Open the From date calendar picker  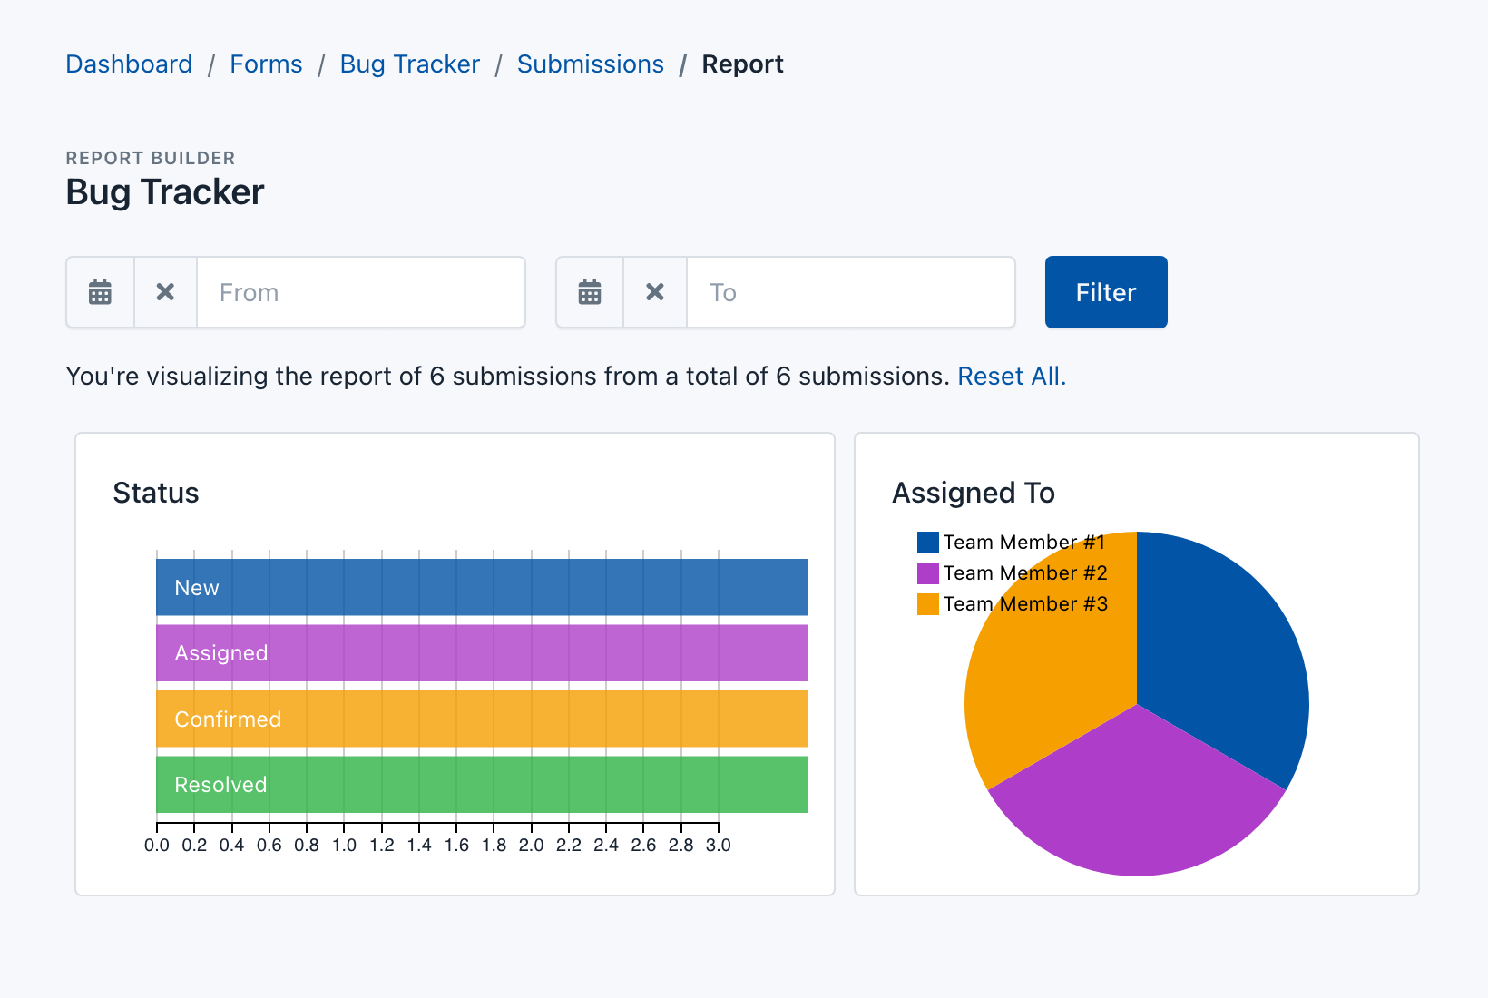coord(100,292)
